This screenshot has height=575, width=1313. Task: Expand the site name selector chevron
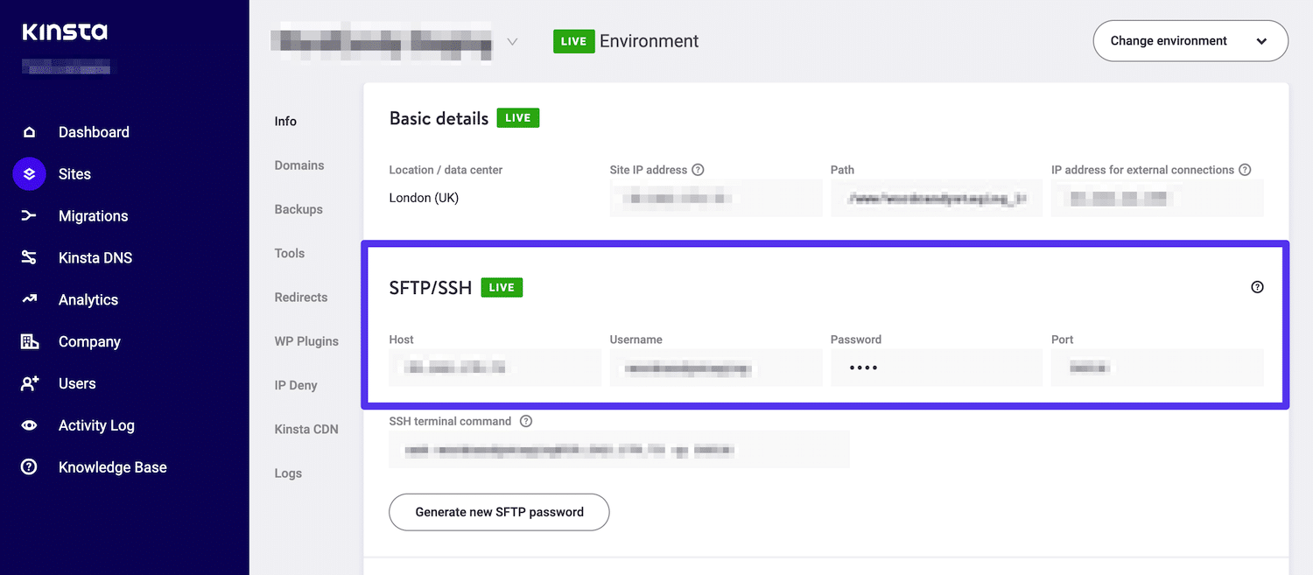click(x=512, y=41)
